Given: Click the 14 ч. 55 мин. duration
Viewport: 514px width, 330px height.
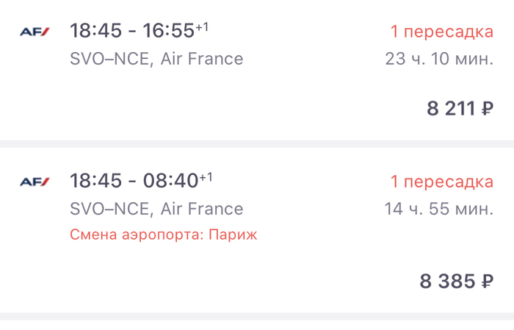Looking at the screenshot, I should coord(439,209).
